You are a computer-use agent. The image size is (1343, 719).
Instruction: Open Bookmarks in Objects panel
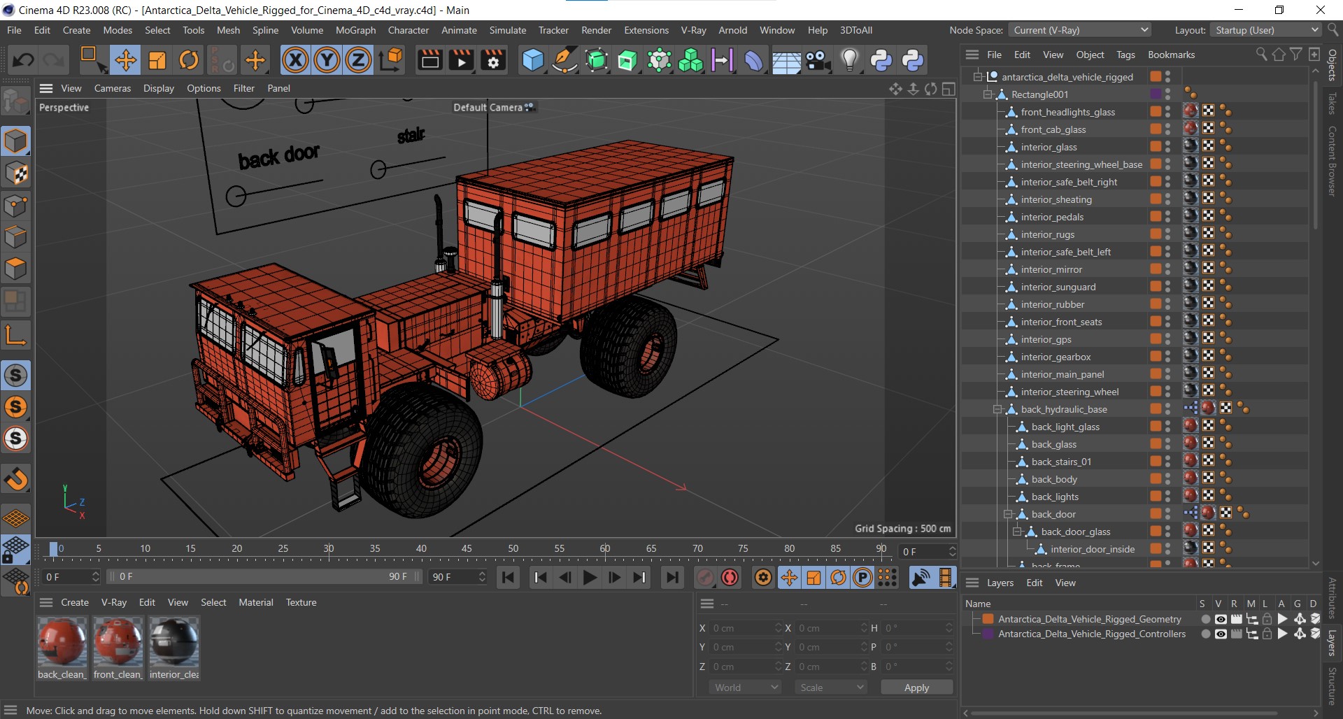point(1171,55)
